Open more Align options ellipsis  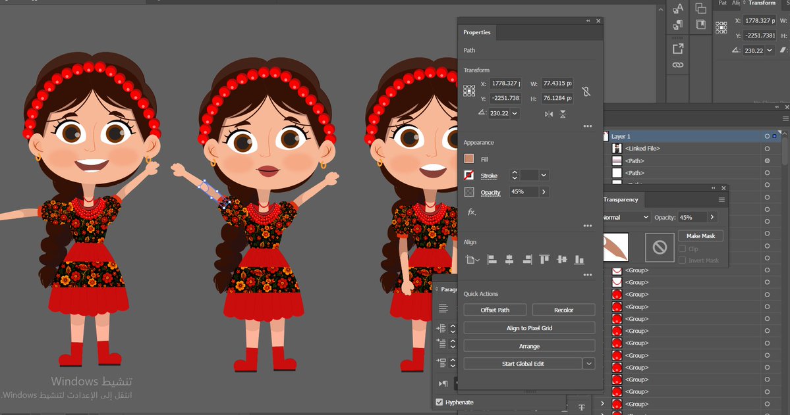point(588,275)
